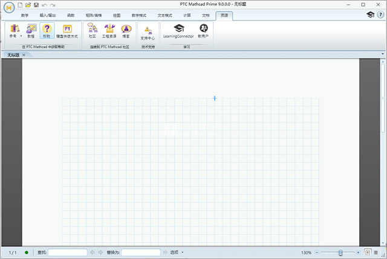The width and height of the screenshot is (387, 259).
Task: Open the 社区 community icon
Action: tap(93, 30)
